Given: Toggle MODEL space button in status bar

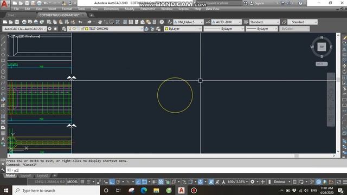Looking at the screenshot, I should (x=72, y=182).
